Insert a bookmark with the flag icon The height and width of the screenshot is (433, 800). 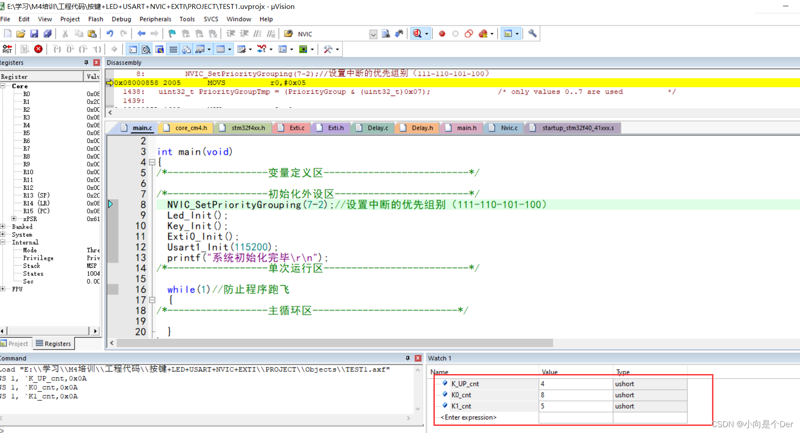tap(172, 33)
